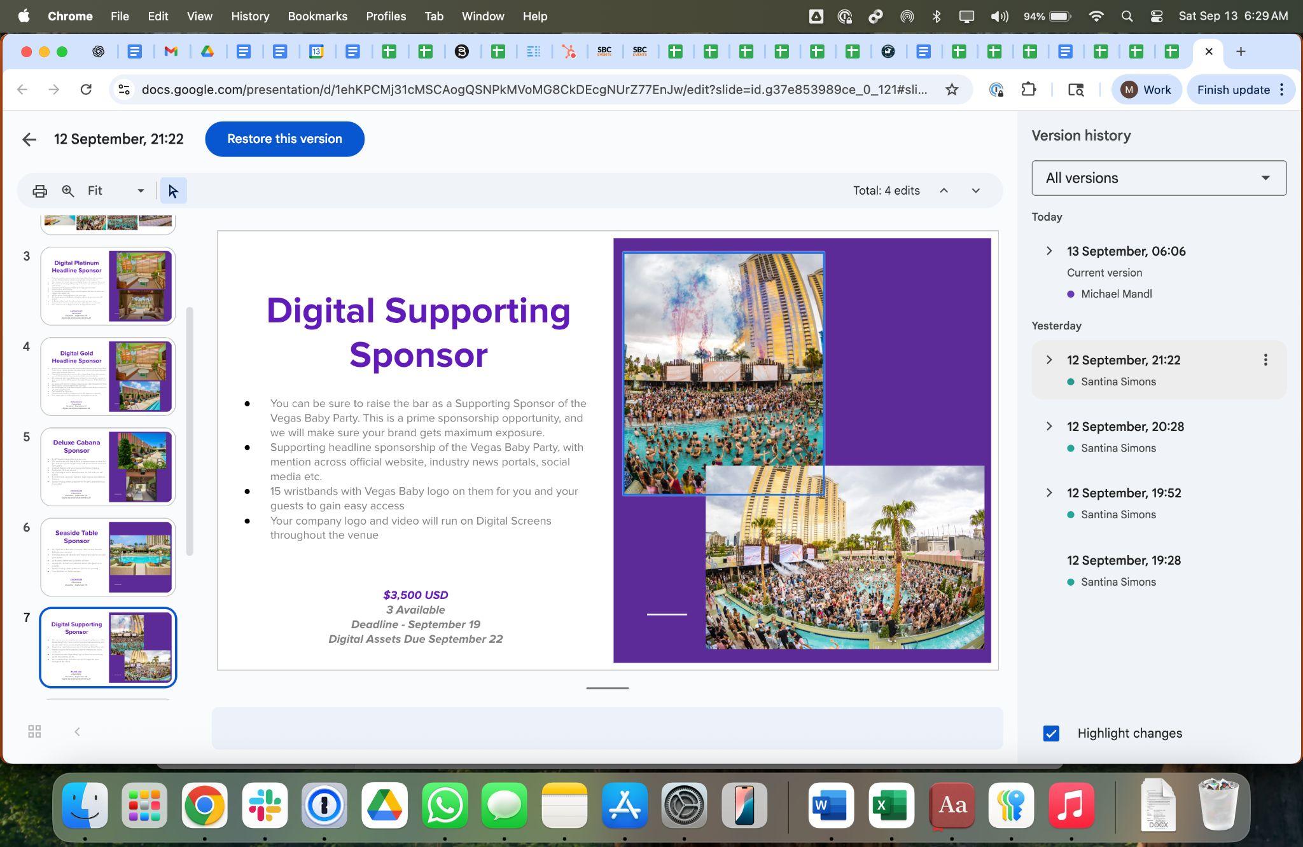Expand the 13 September, 06:06 version
The height and width of the screenshot is (847, 1303).
1049,251
